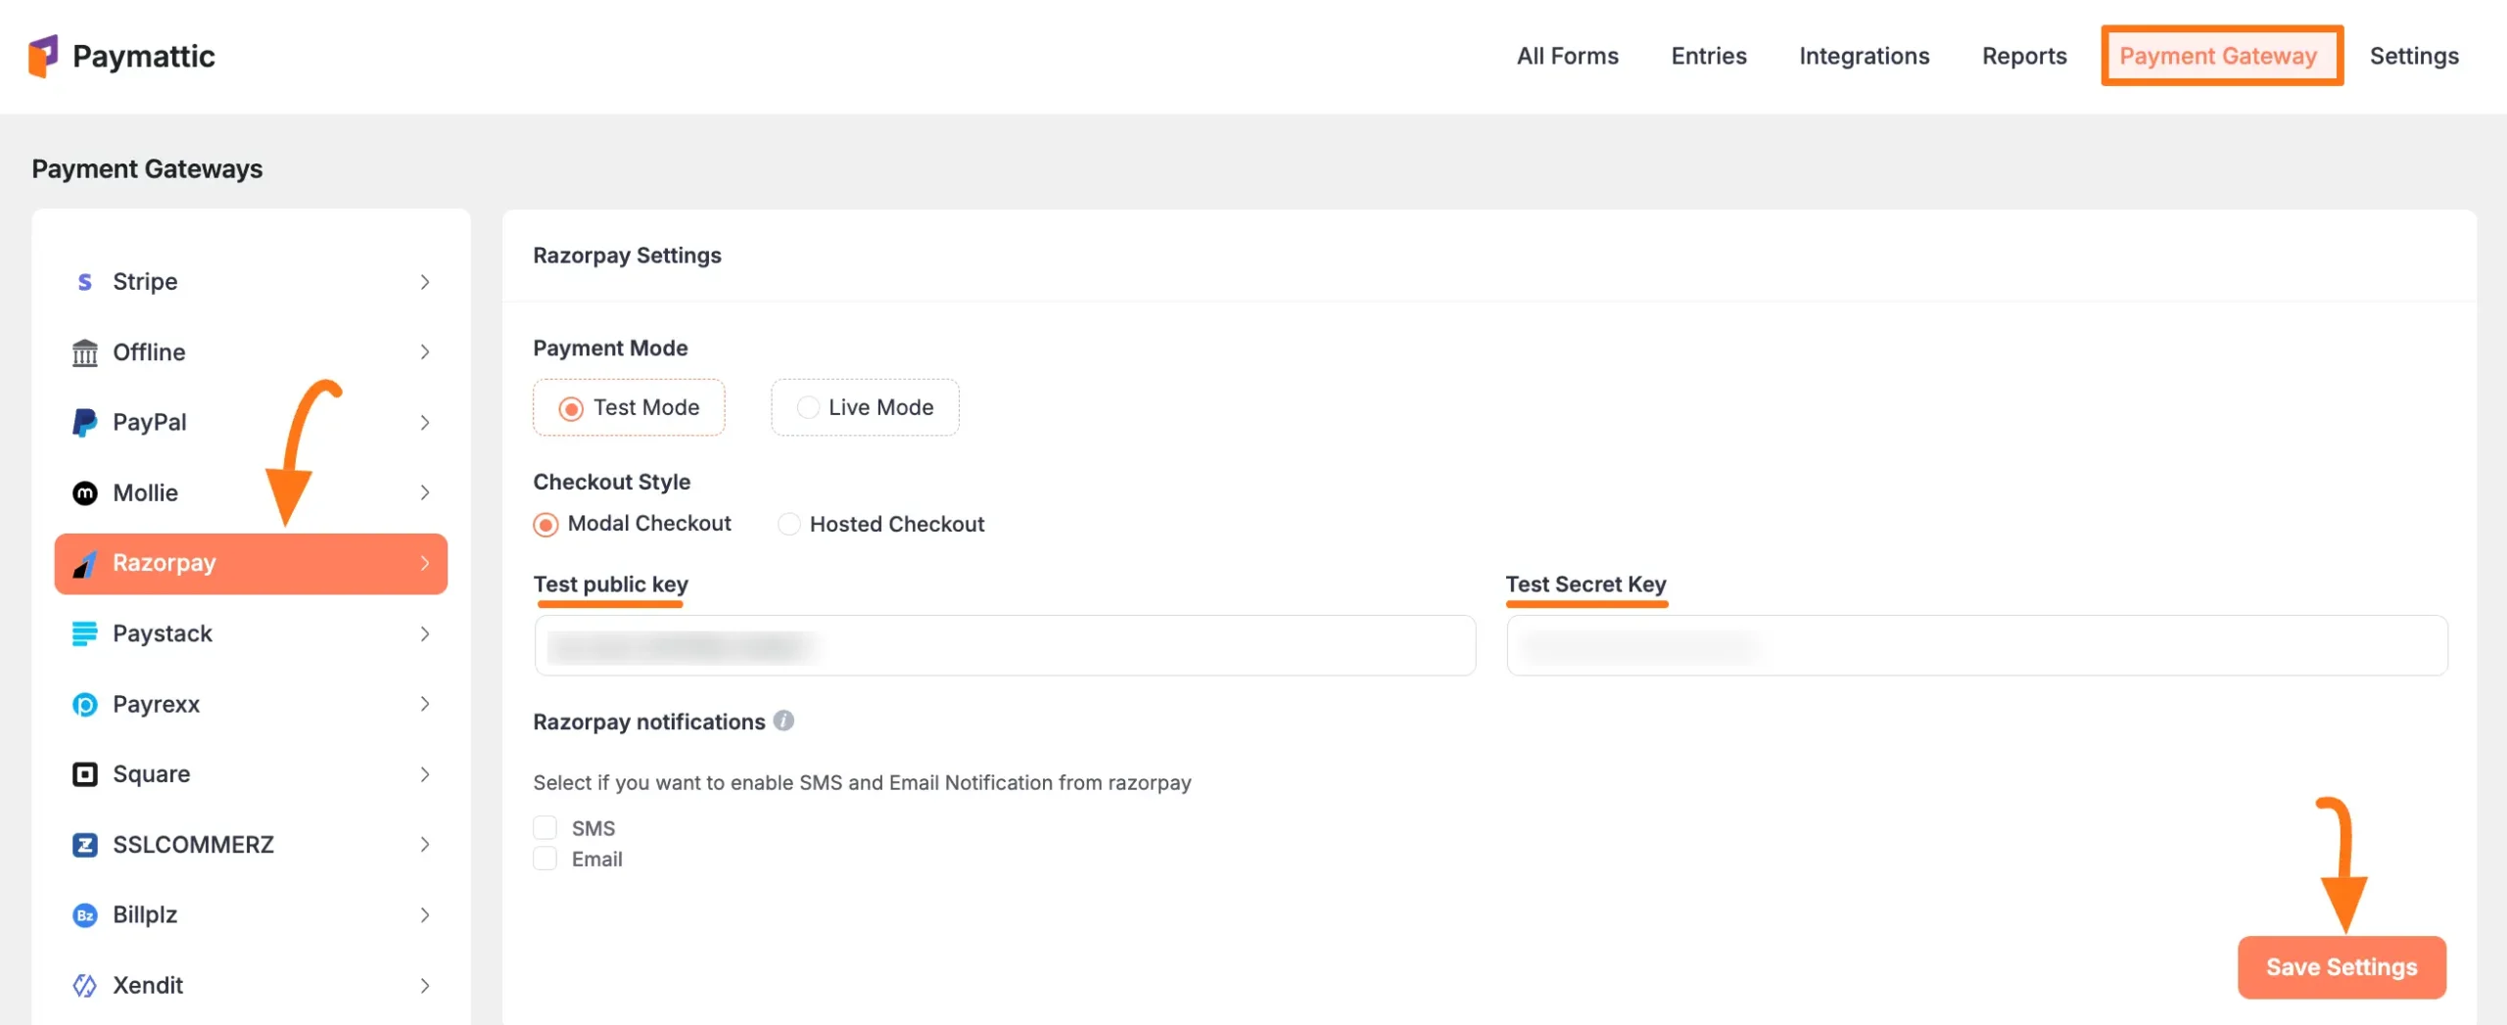Click the Payrexx gateway icon
The width and height of the screenshot is (2507, 1025).
85,704
